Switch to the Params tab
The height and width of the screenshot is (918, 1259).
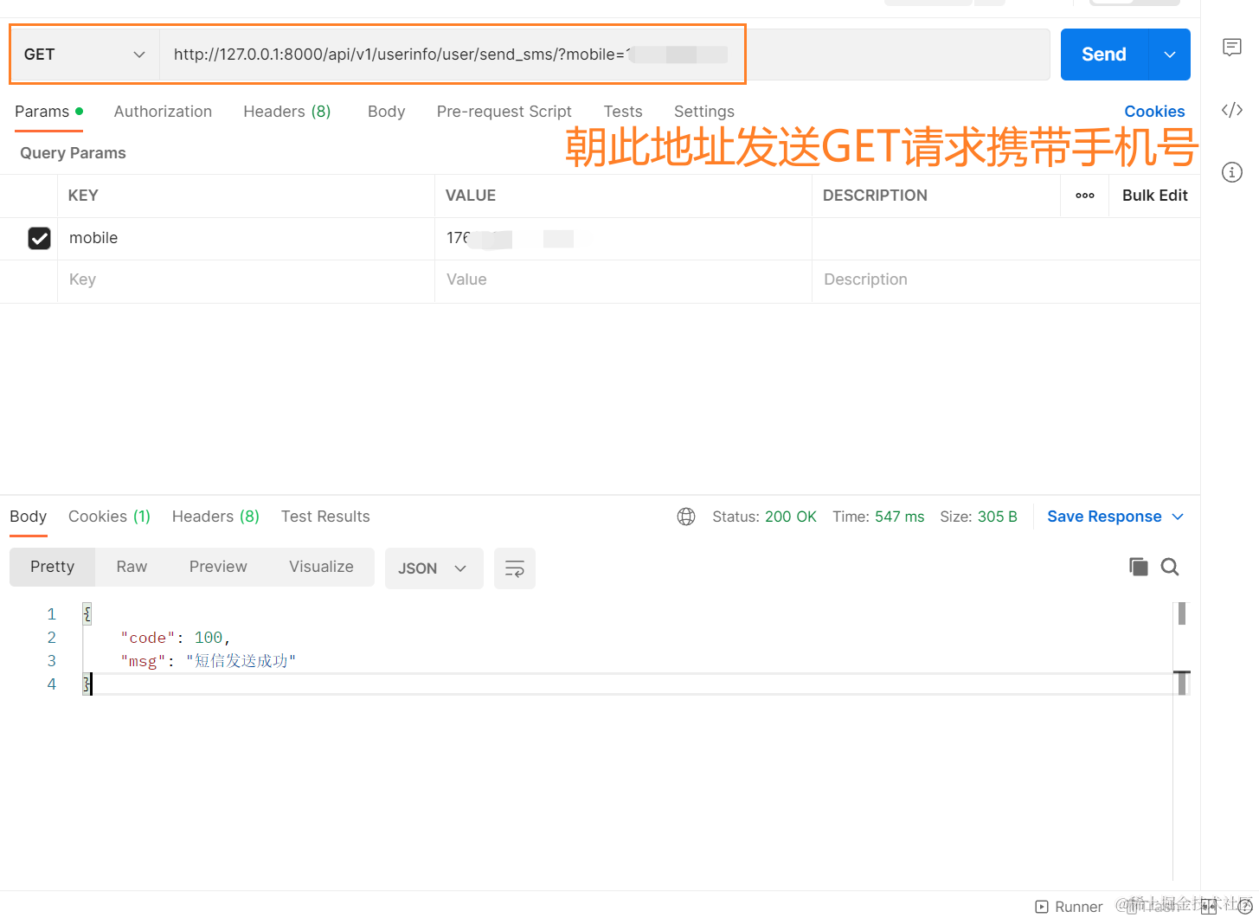pyautogui.click(x=48, y=112)
